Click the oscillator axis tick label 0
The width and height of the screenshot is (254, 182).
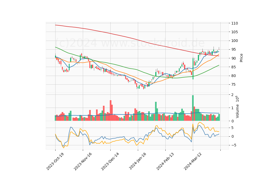233,136
